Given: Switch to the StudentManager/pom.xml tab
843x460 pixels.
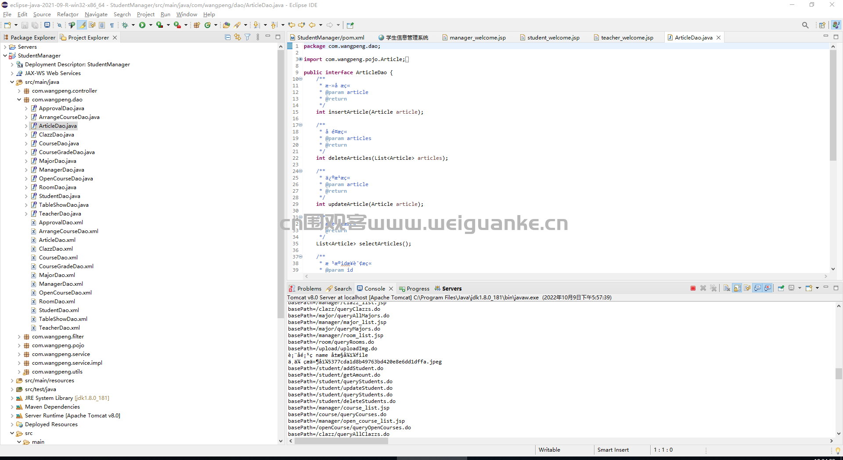Looking at the screenshot, I should pyautogui.click(x=327, y=38).
